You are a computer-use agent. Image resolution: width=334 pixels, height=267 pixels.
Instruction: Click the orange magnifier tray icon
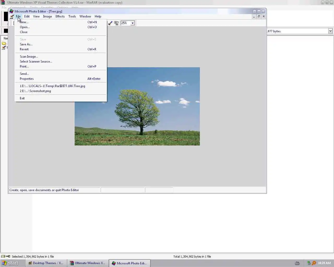[x=314, y=263]
